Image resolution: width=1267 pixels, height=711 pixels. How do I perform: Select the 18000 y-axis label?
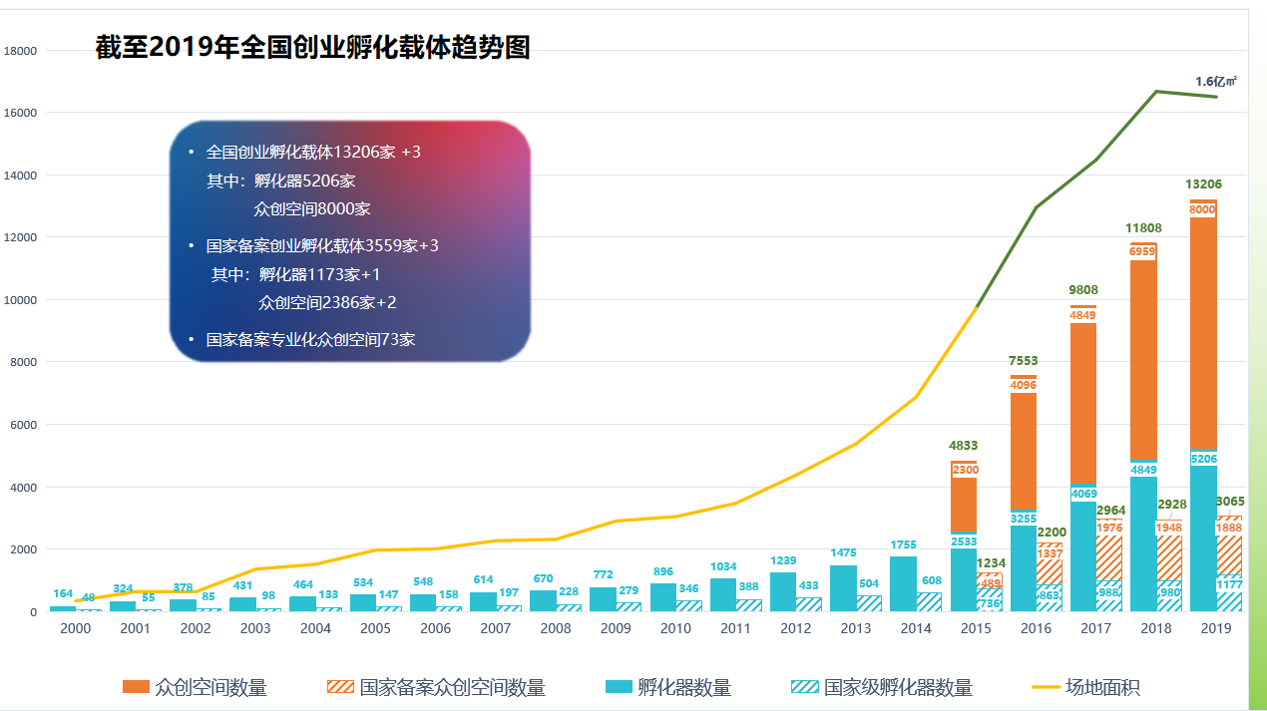[x=21, y=51]
